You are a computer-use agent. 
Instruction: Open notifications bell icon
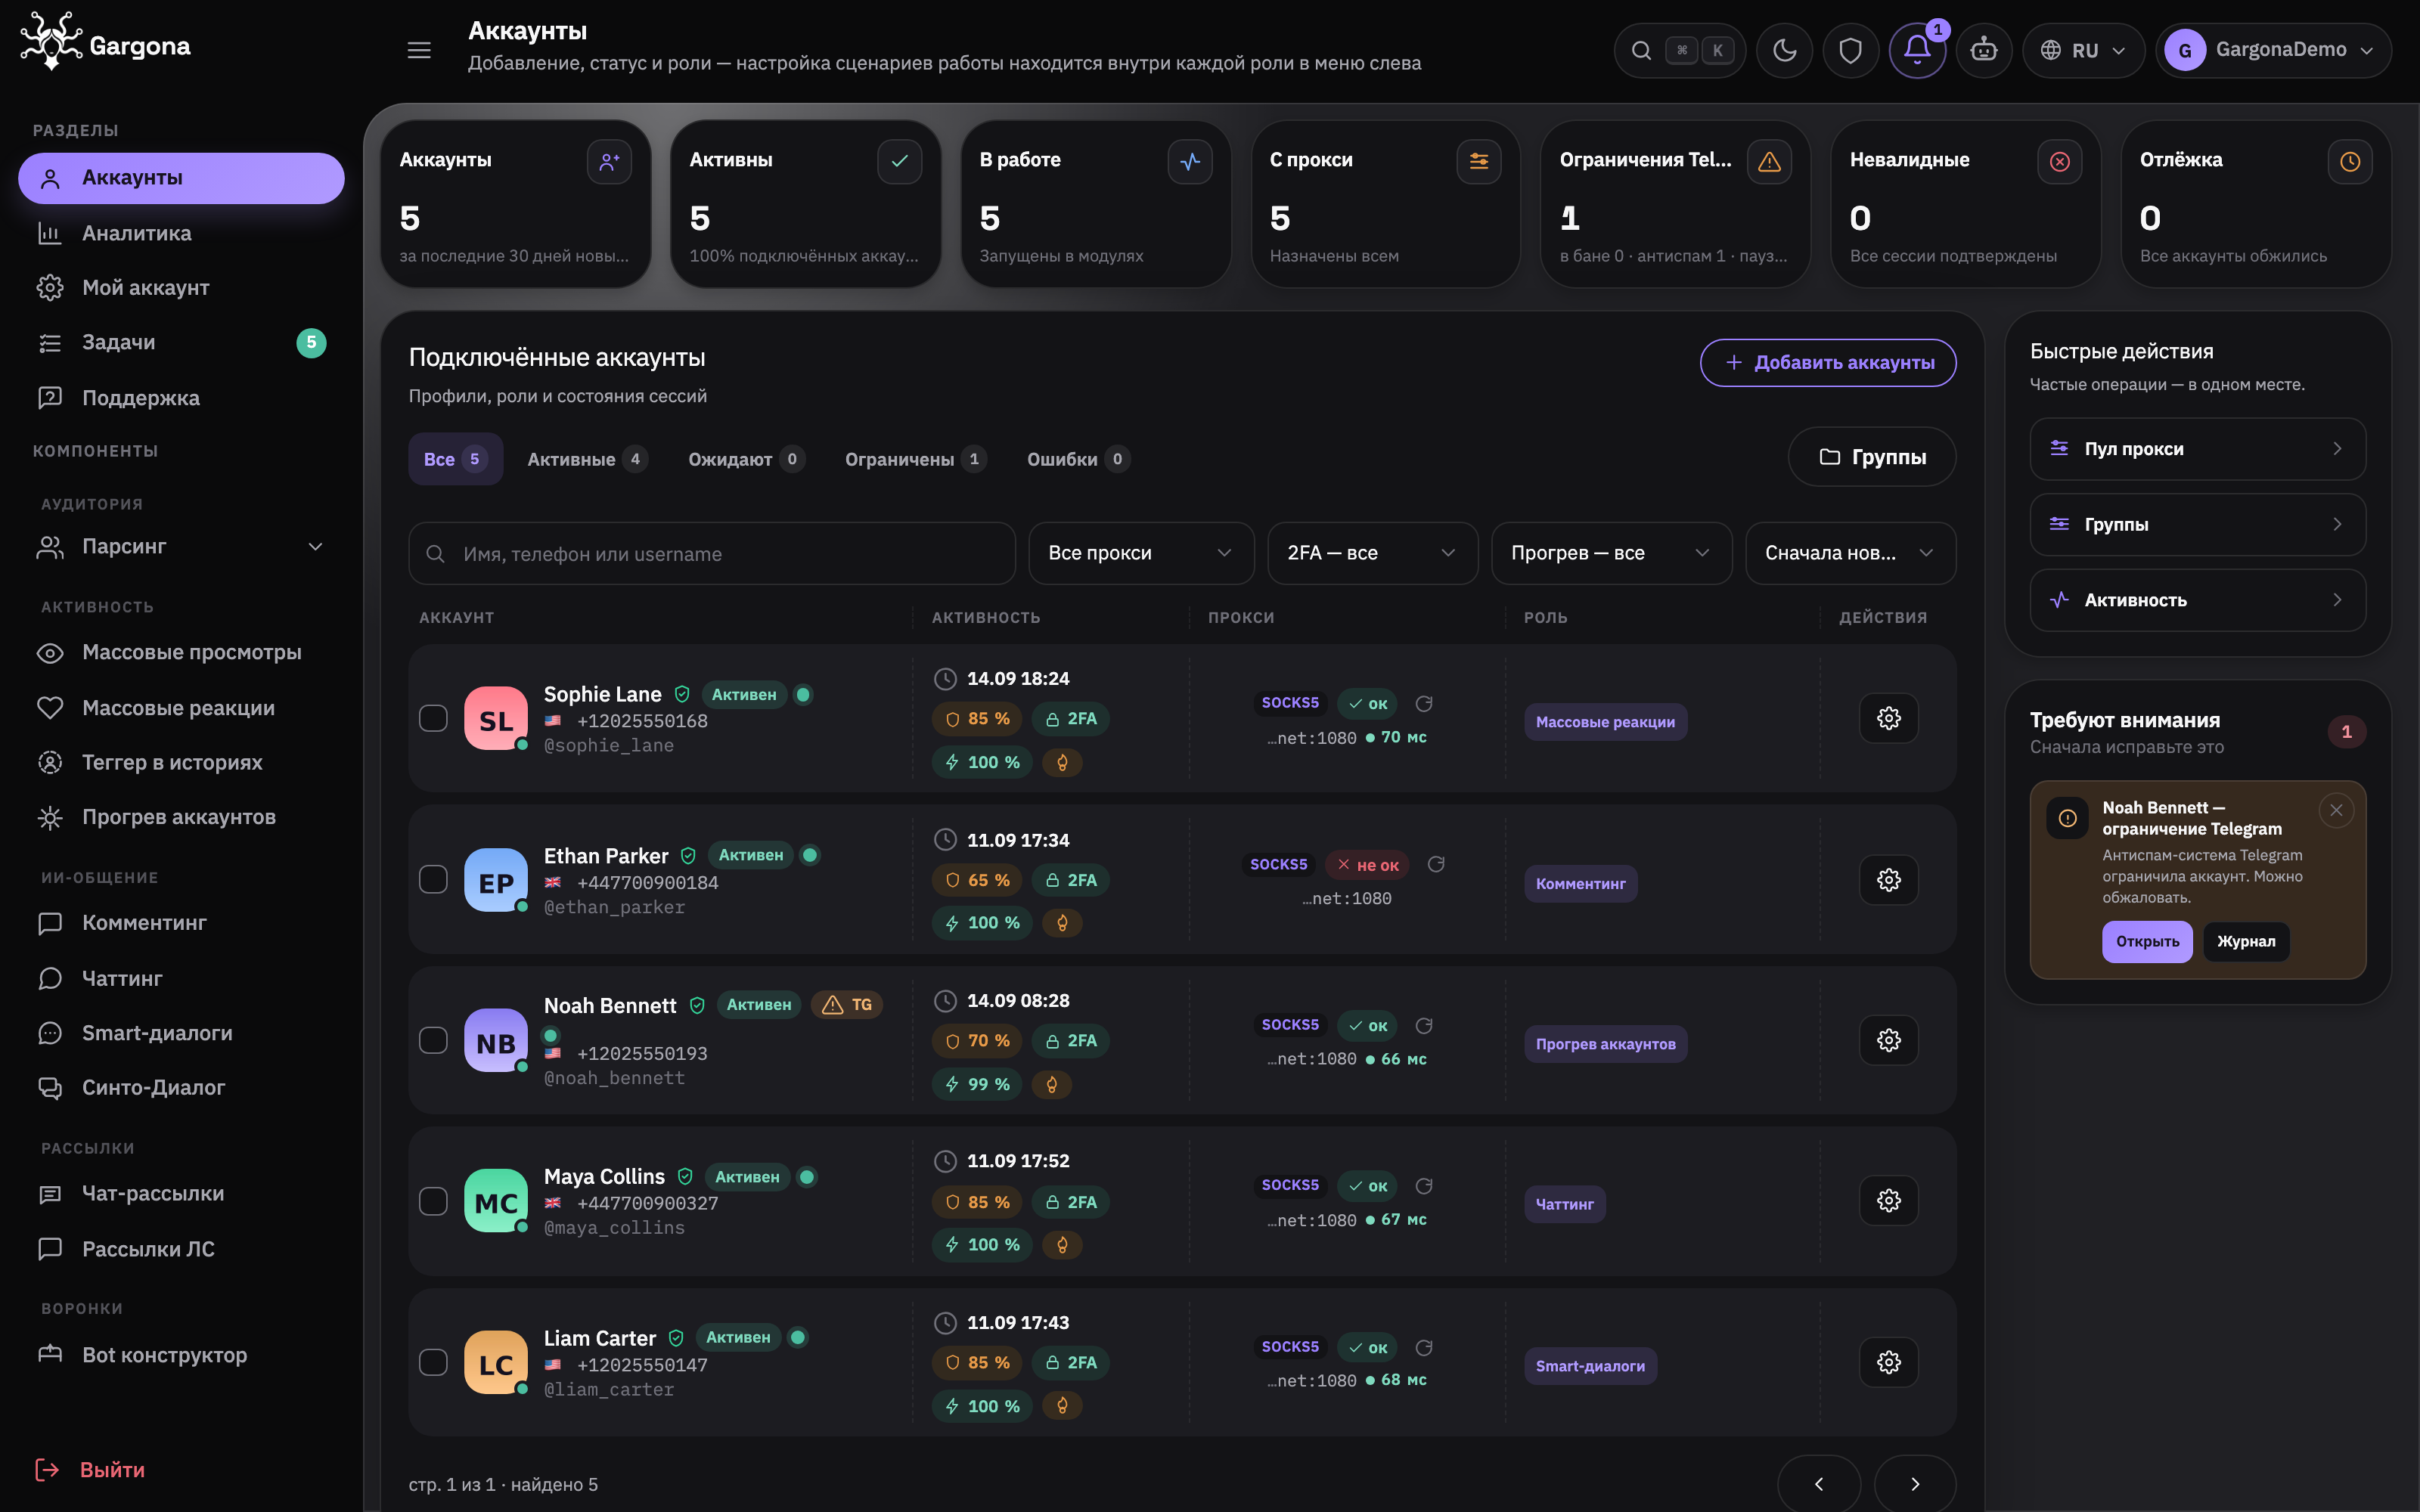tap(1917, 50)
